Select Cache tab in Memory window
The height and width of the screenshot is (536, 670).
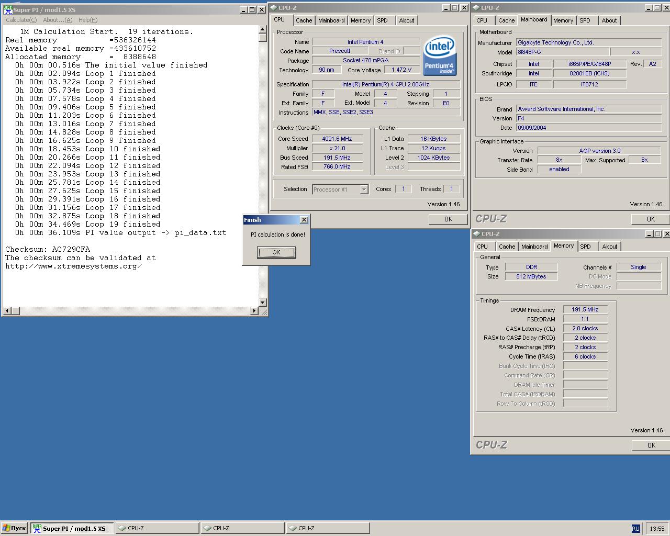click(507, 247)
